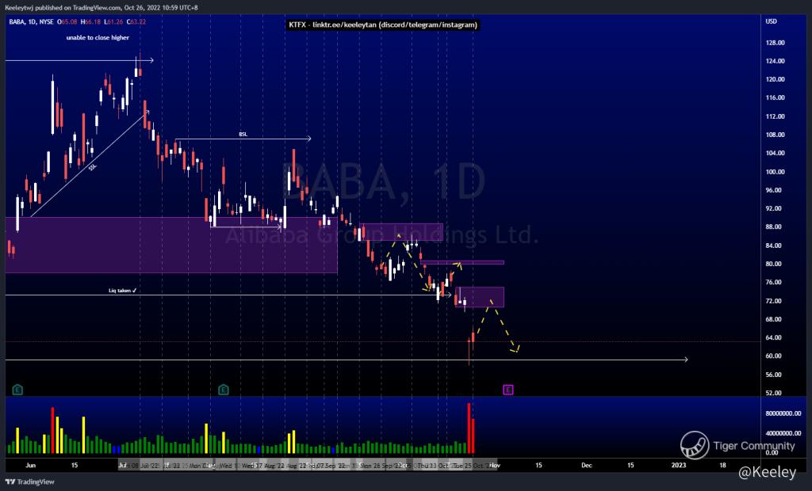The height and width of the screenshot is (491, 812).
Task: Click the 68.00 price axis label
Action: tap(774, 319)
